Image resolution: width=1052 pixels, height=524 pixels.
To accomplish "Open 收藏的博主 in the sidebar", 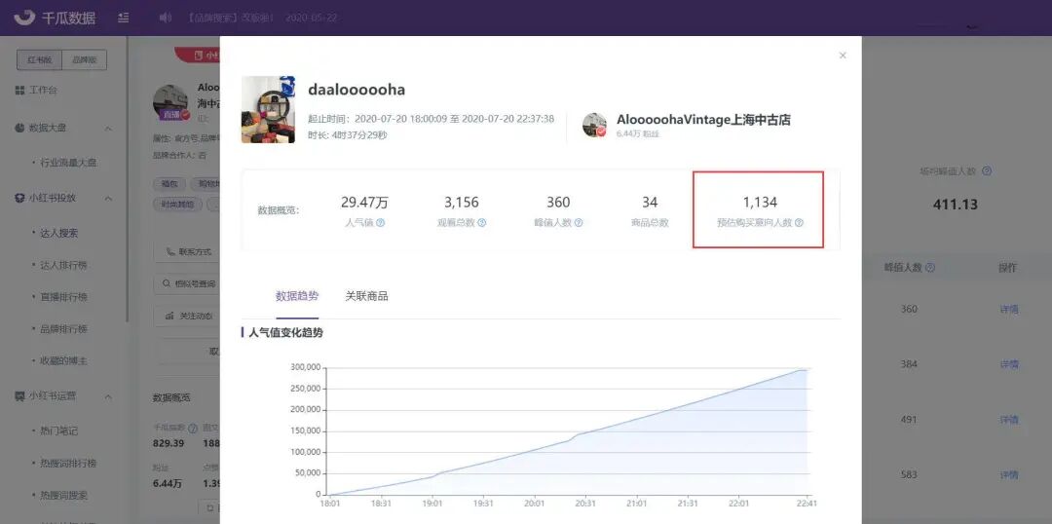I will point(63,360).
